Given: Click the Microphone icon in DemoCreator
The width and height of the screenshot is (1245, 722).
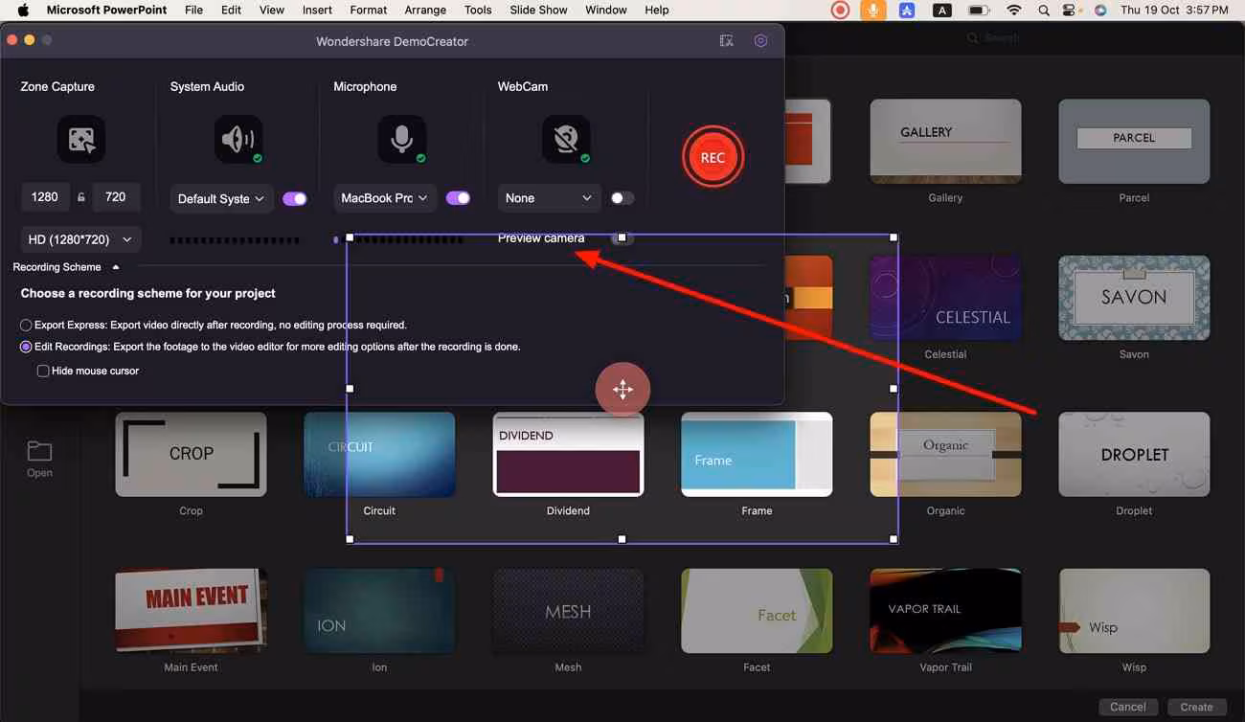Looking at the screenshot, I should click(x=401, y=140).
